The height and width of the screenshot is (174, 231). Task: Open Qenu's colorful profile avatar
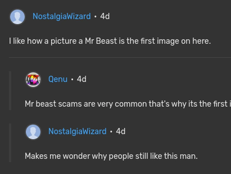33,80
